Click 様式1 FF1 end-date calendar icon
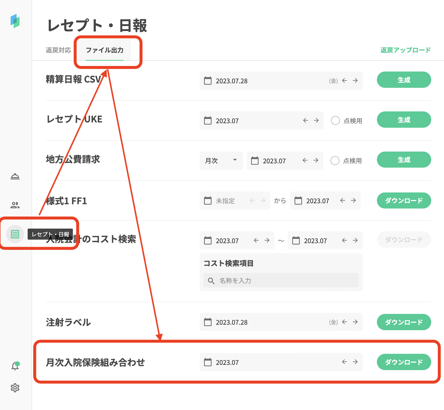The height and width of the screenshot is (410, 444). (x=298, y=200)
